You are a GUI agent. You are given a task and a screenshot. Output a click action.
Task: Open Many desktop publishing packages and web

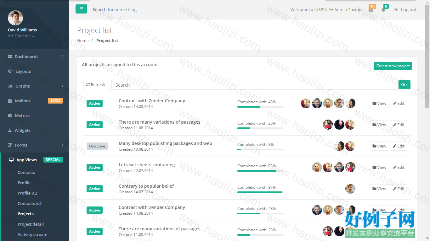coord(165,143)
